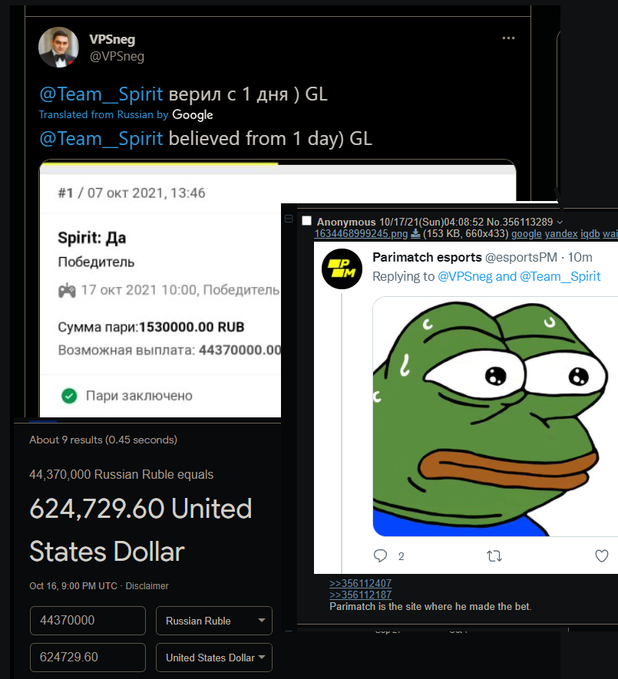Click the retweet icon under the Pepe image
The height and width of the screenshot is (679, 618).
[495, 555]
